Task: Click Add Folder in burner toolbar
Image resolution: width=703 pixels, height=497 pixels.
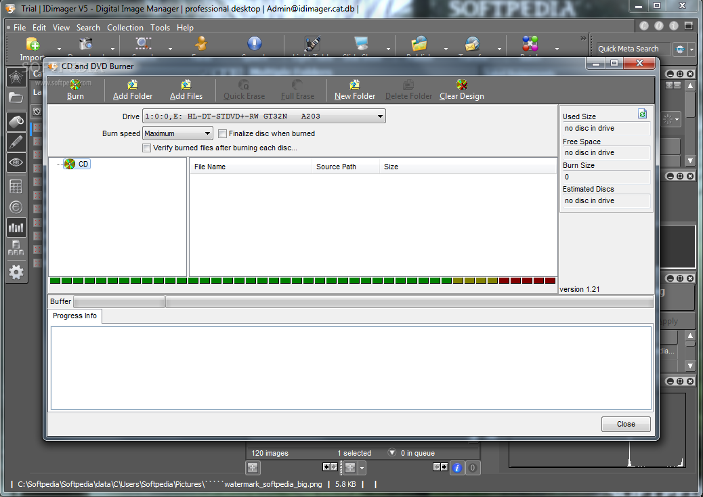Action: (x=133, y=89)
